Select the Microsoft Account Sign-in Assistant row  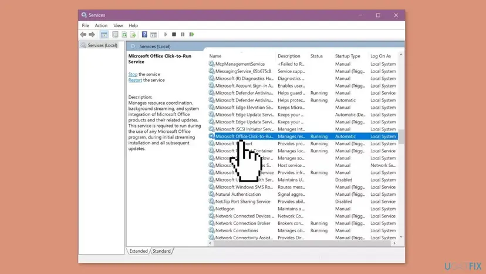303,86
